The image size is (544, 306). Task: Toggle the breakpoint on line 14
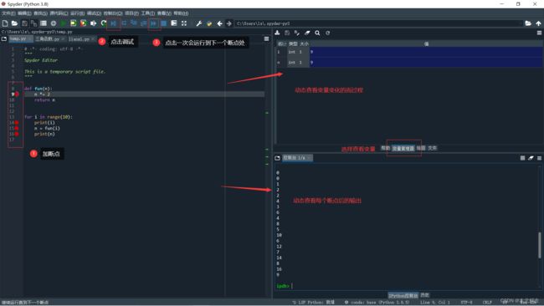point(16,123)
